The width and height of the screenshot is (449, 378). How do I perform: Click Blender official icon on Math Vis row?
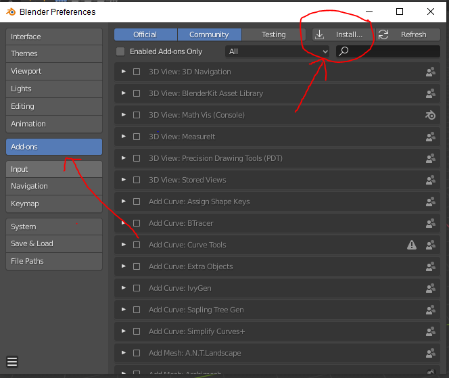click(x=430, y=115)
